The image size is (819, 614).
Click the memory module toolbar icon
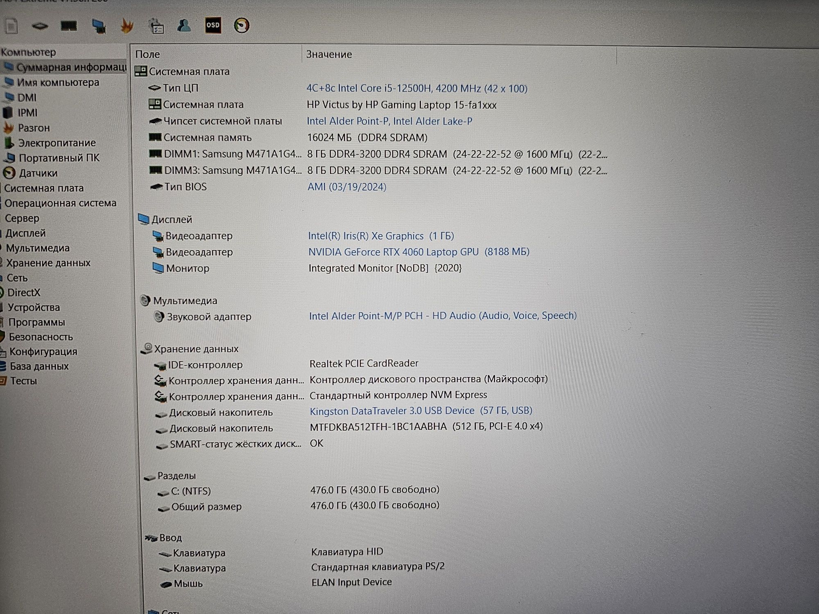[68, 26]
